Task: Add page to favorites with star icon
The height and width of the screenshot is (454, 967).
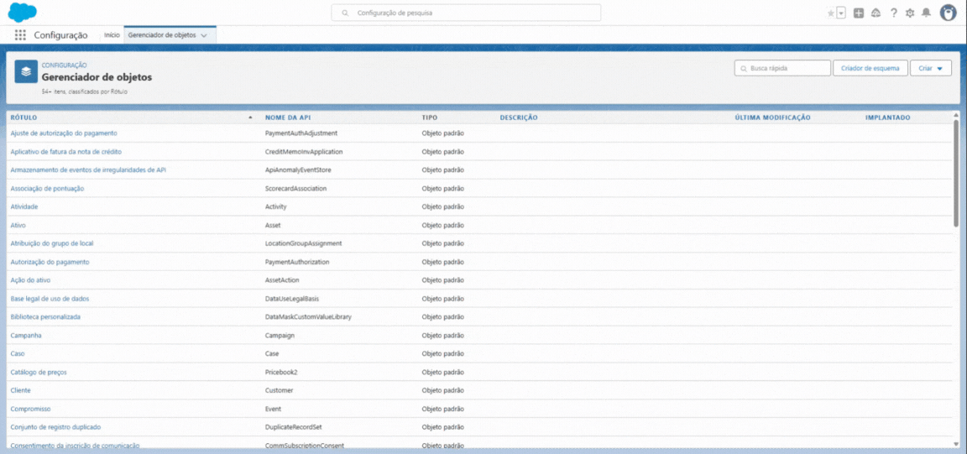Action: [x=831, y=13]
